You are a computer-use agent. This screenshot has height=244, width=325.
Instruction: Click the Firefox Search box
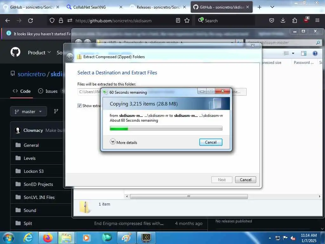pyautogui.click(x=225, y=21)
